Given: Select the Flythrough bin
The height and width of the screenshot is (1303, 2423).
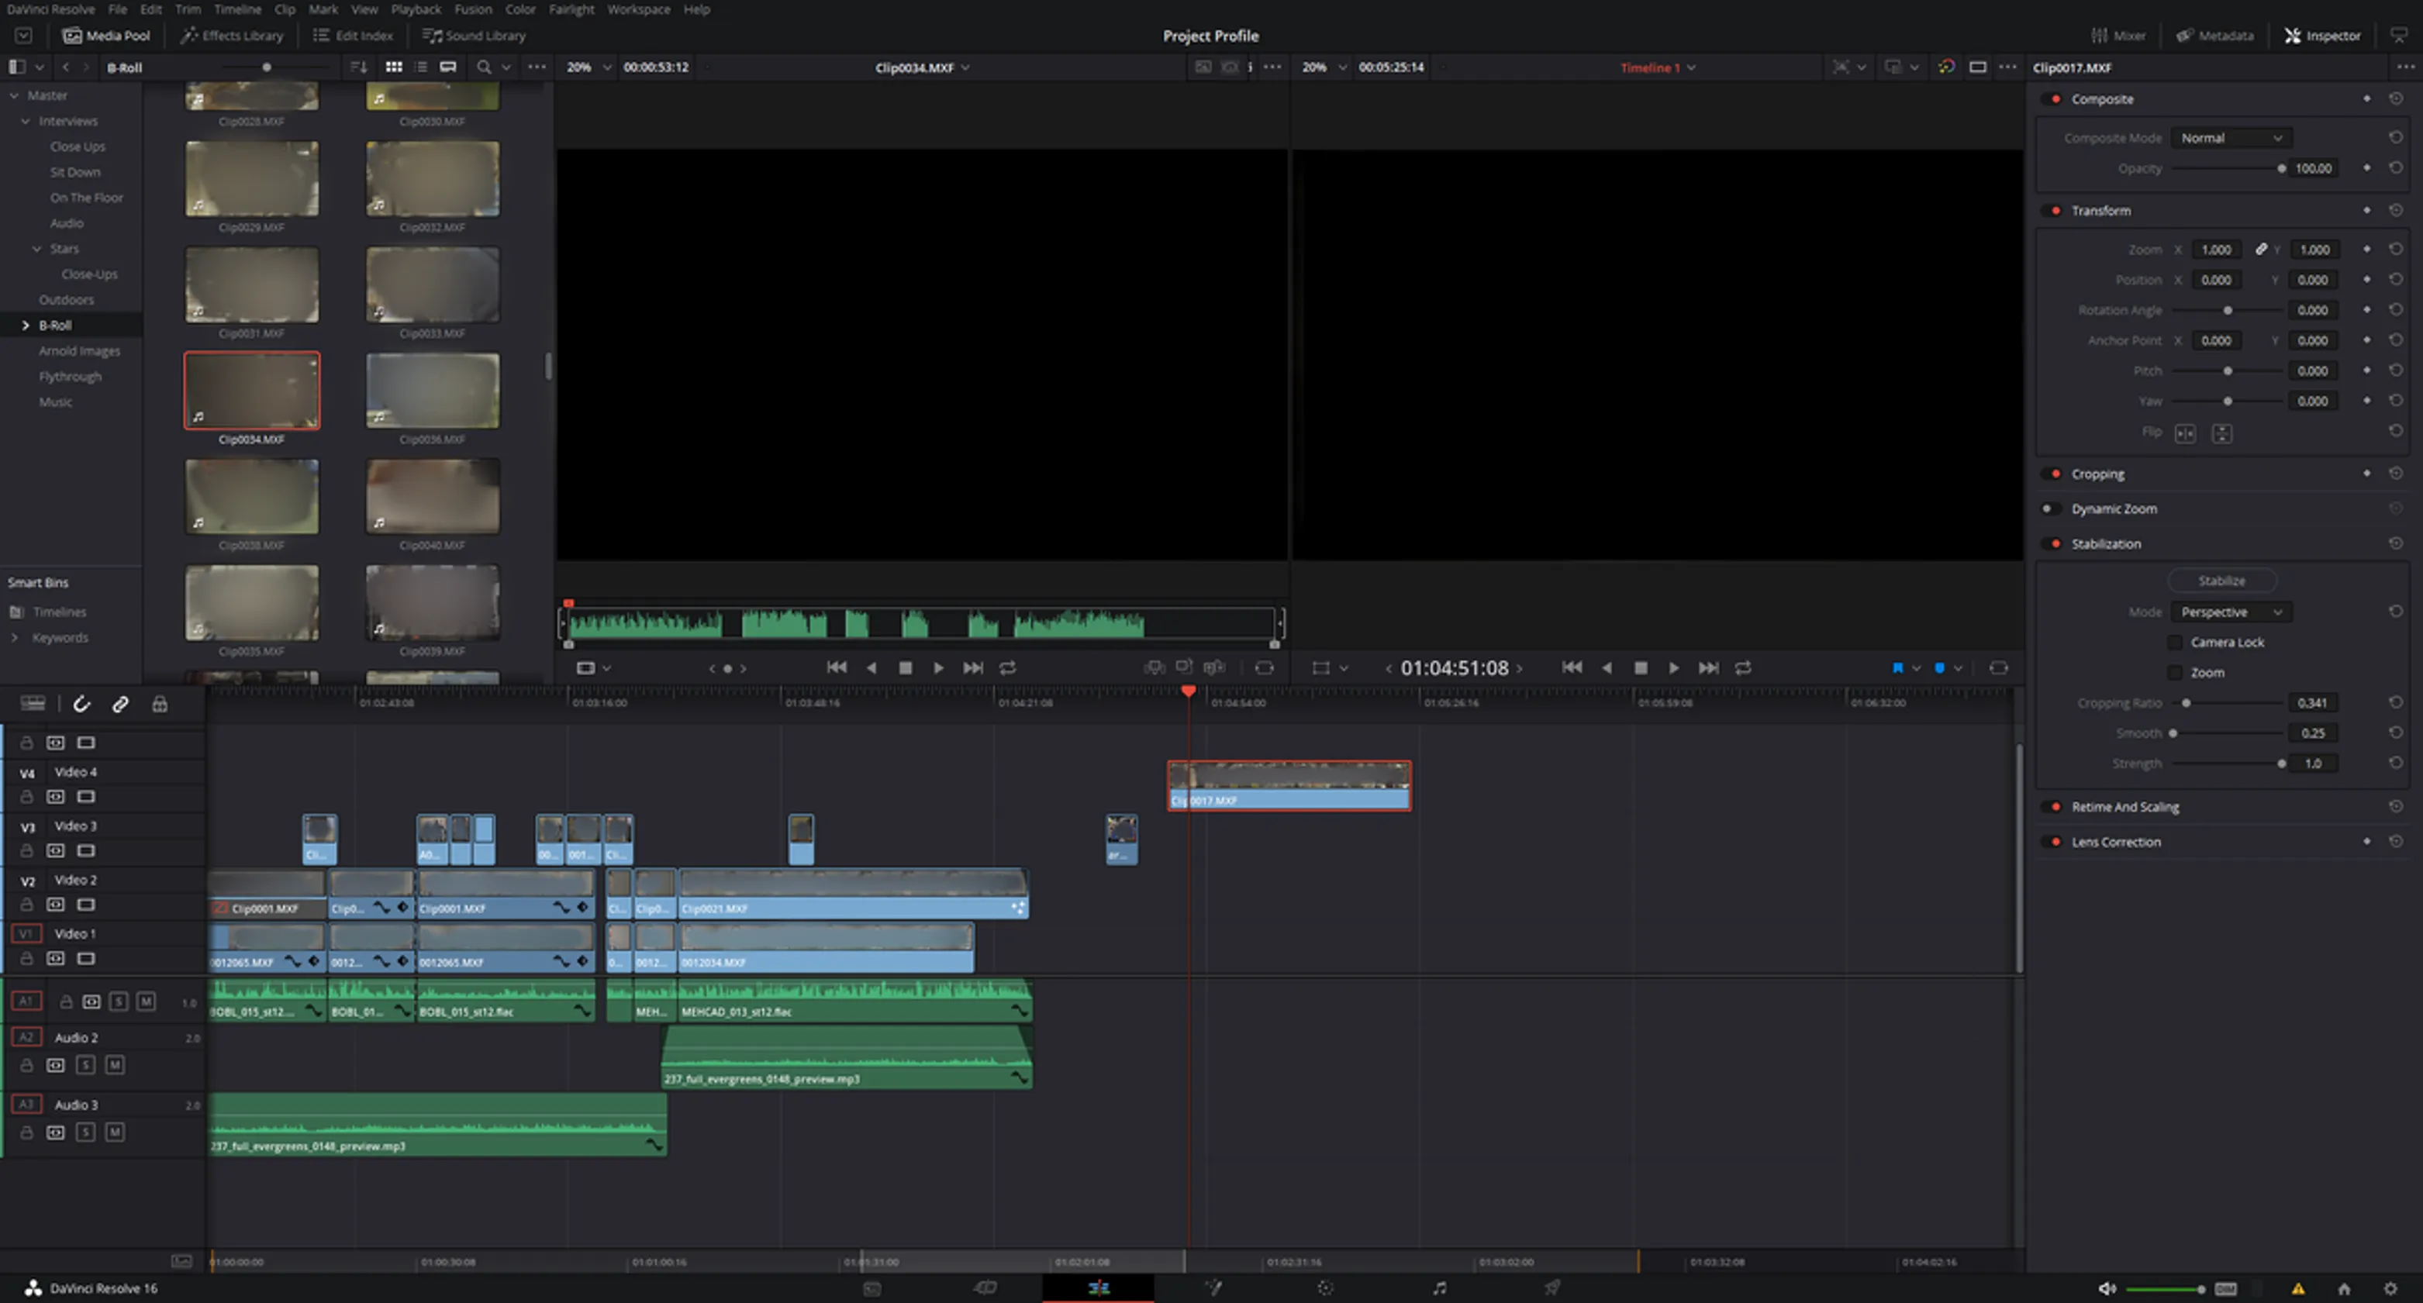Looking at the screenshot, I should pyautogui.click(x=70, y=376).
